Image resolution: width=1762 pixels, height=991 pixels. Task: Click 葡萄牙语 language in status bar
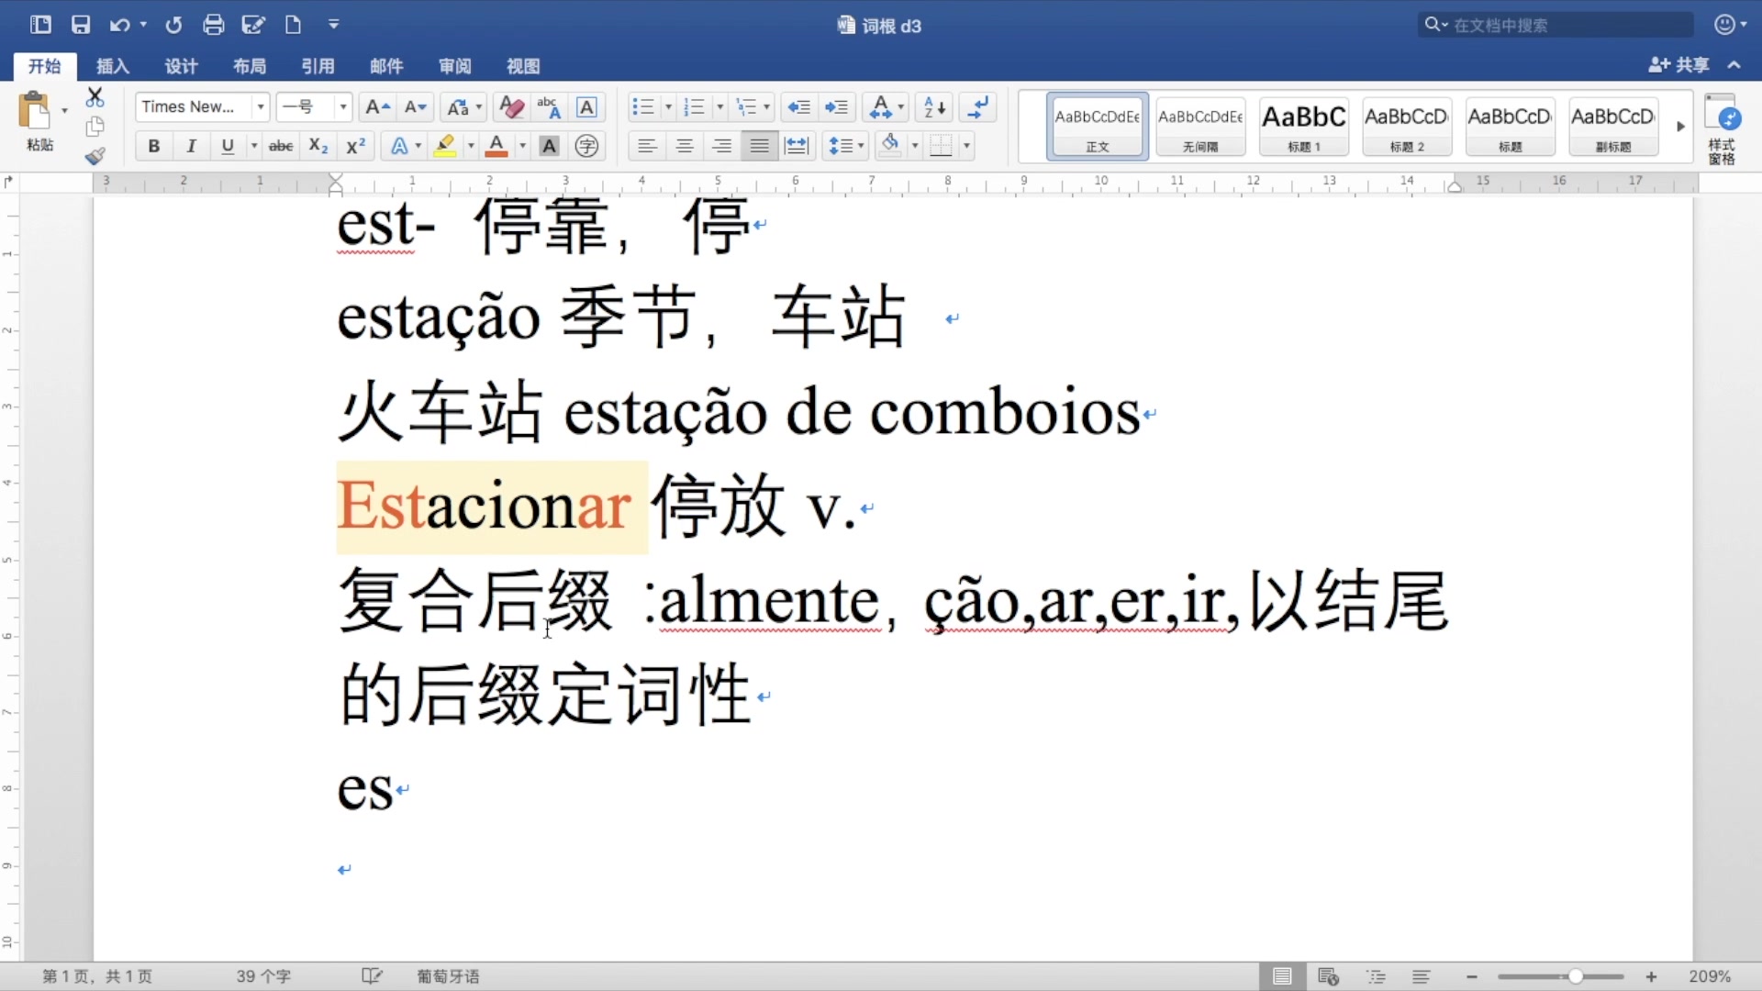click(448, 976)
